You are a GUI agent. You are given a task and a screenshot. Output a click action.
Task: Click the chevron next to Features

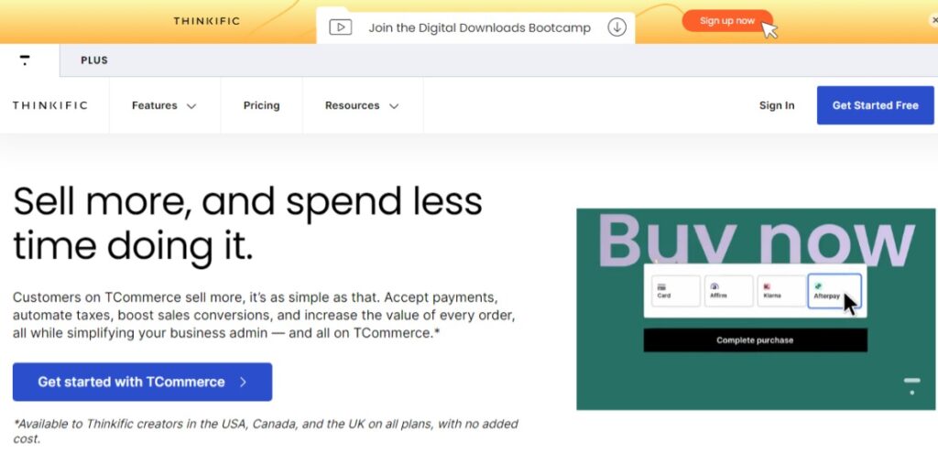[x=191, y=106]
